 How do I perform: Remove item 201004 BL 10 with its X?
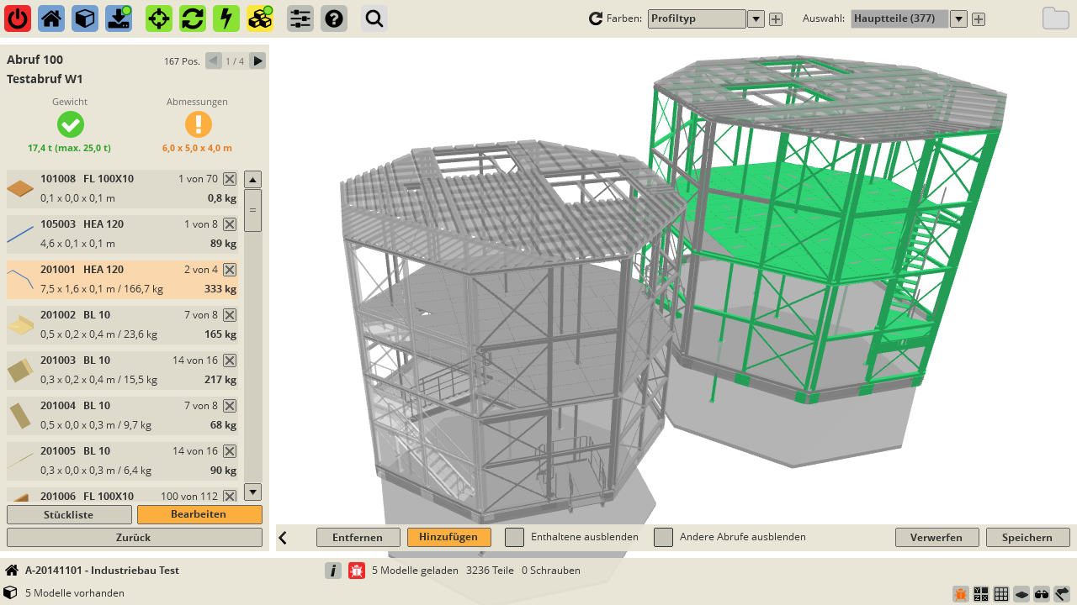[x=230, y=406]
